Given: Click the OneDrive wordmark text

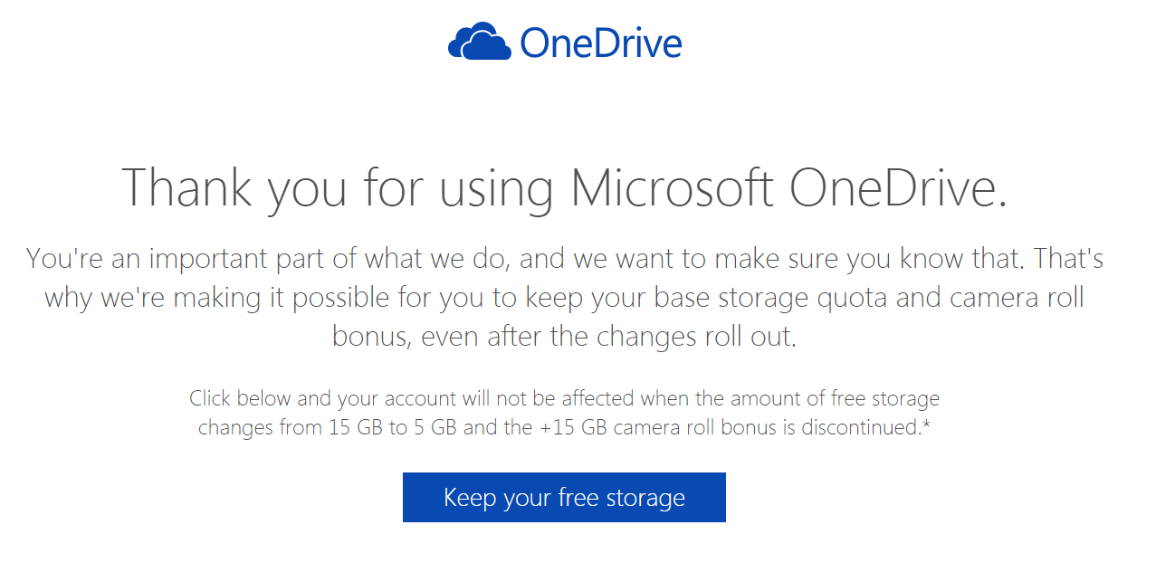Looking at the screenshot, I should point(600,43).
